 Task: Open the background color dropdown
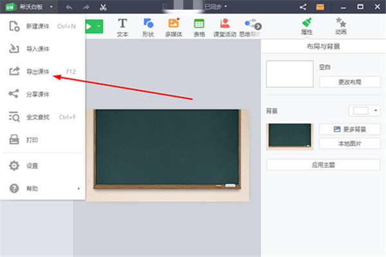(x=364, y=111)
